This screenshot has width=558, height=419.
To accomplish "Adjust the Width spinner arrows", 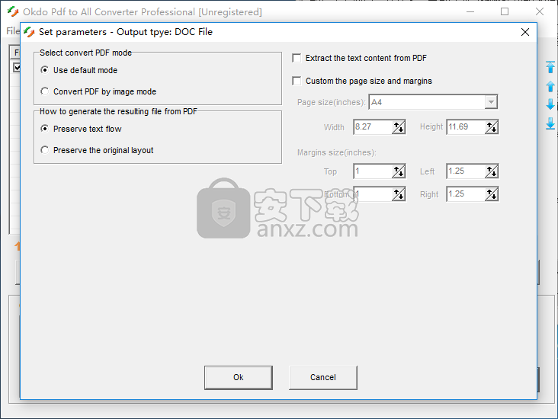I will [399, 127].
